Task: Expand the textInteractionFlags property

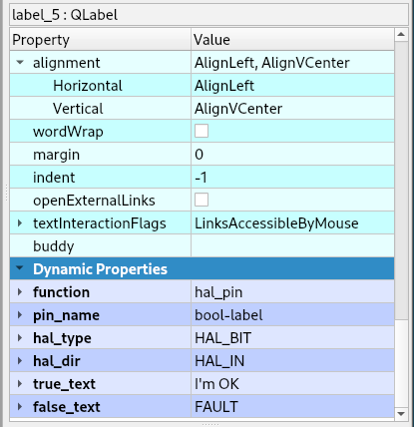Action: pos(20,223)
